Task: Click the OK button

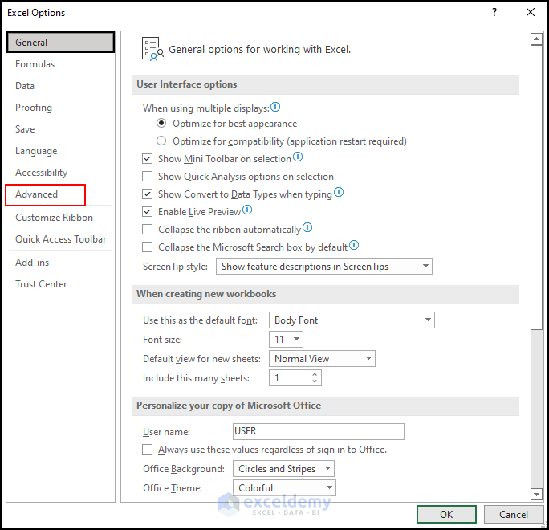Action: [446, 514]
